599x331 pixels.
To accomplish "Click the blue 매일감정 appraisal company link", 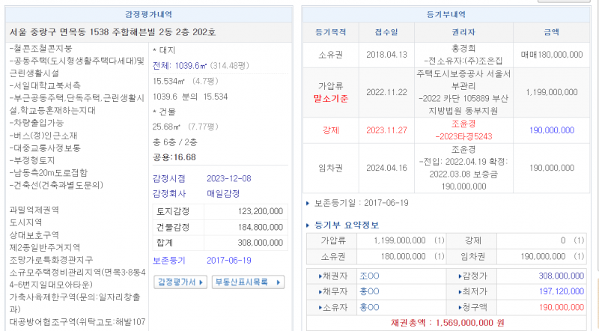I will coord(224,193).
